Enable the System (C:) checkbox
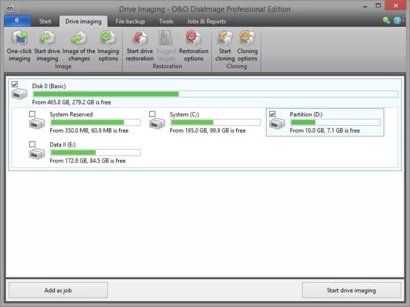The width and height of the screenshot is (410, 307). [152, 114]
